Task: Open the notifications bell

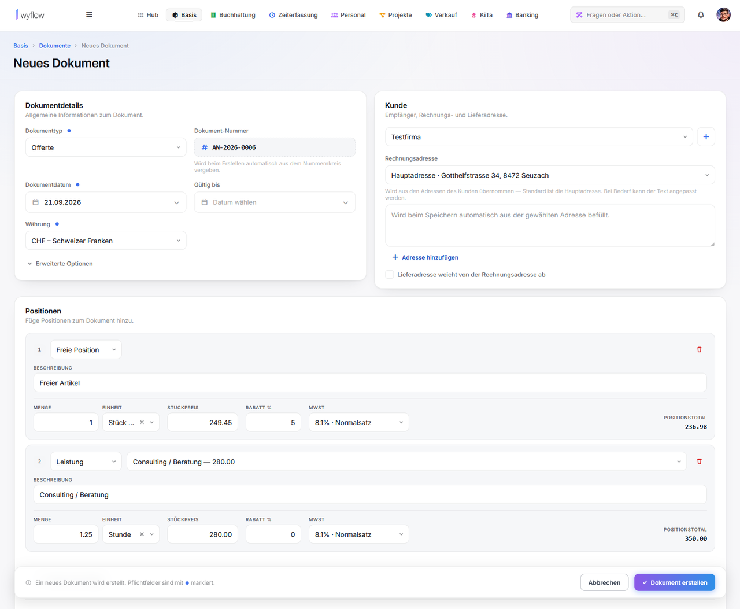Action: [x=701, y=15]
